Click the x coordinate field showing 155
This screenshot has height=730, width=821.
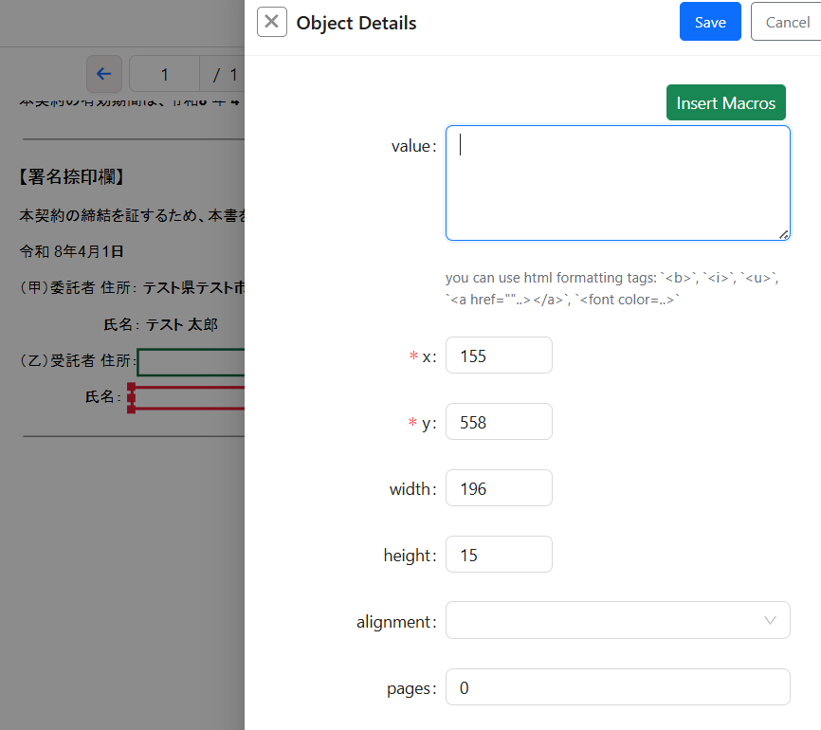[x=499, y=356]
